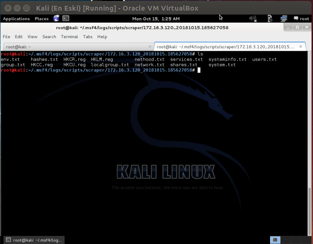
Task: Click the VirtualBox window maximize button
Action: (x=26, y=8)
